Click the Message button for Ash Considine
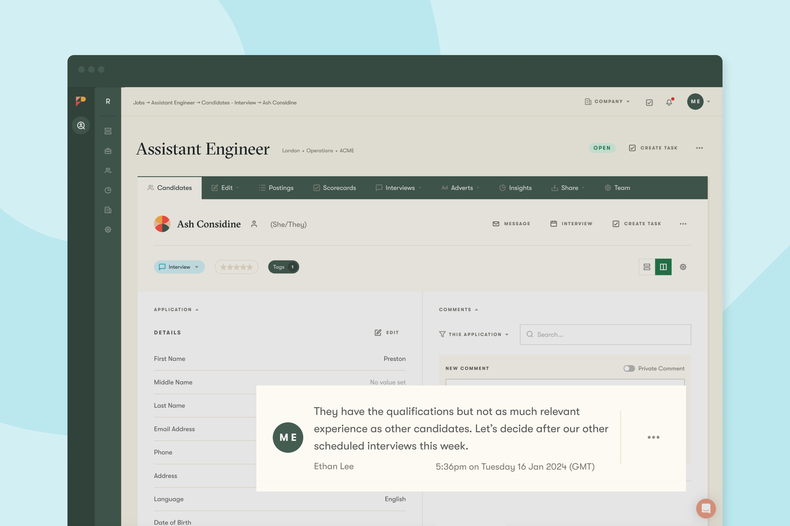The image size is (790, 526). pyautogui.click(x=512, y=224)
